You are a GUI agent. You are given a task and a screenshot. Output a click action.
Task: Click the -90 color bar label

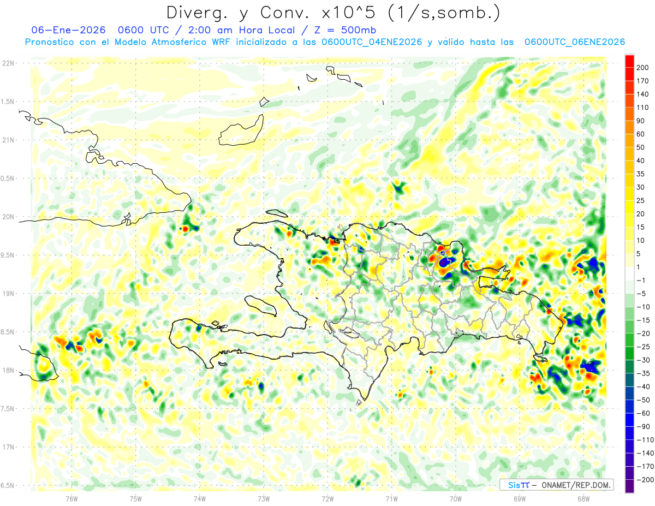tap(643, 426)
